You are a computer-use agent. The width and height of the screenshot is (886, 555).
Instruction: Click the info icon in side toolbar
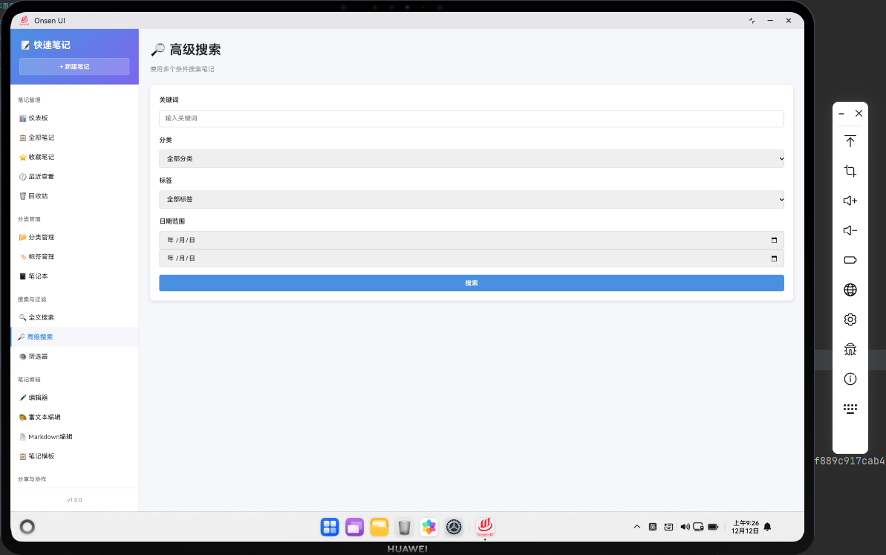click(x=850, y=379)
